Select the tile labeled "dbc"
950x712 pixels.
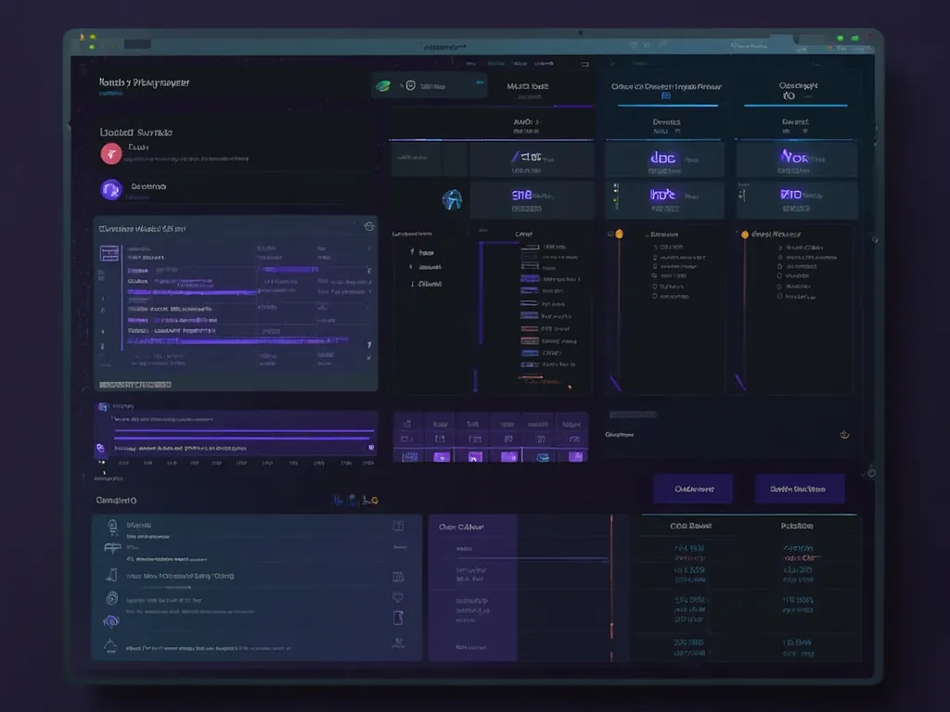(664, 159)
